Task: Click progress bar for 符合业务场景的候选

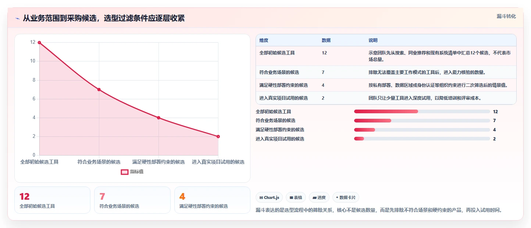Action: pos(422,121)
